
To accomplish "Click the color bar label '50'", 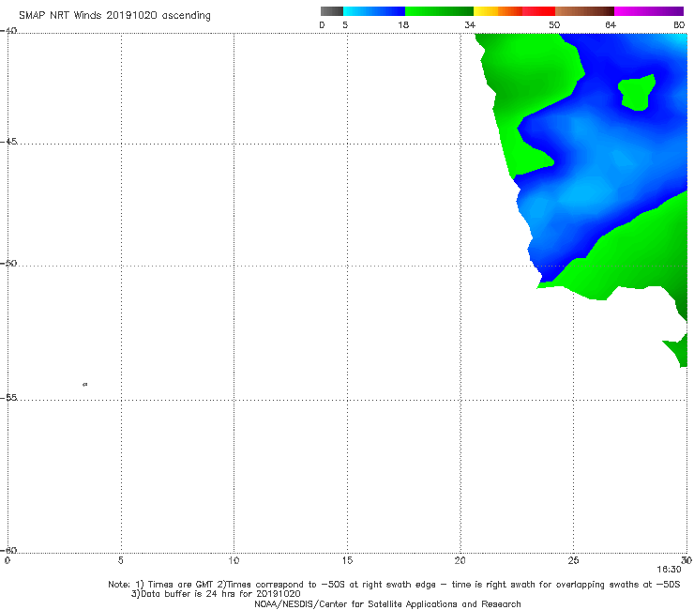I will click(554, 25).
